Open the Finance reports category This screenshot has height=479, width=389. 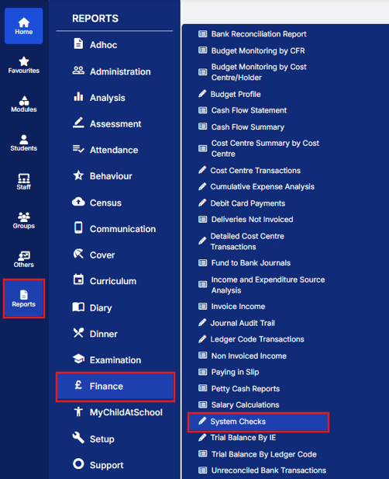(115, 387)
